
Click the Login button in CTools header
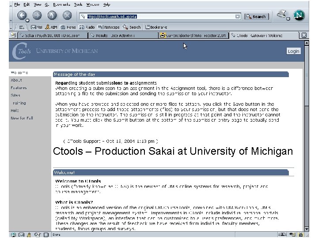pos(293,51)
